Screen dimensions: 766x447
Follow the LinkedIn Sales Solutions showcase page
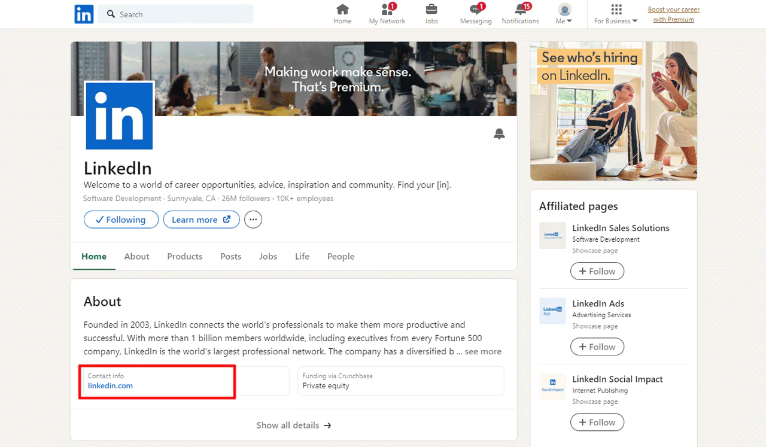pos(597,271)
